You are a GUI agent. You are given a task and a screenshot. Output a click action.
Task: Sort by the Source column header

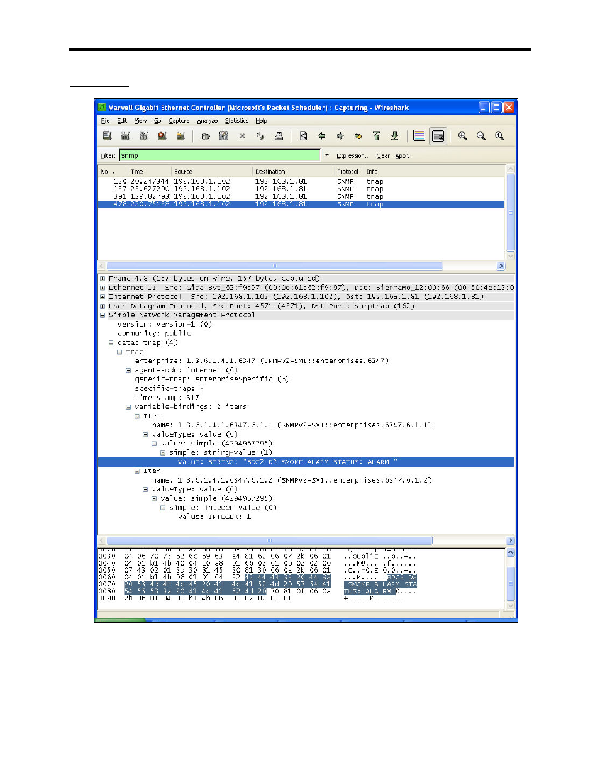(x=212, y=171)
